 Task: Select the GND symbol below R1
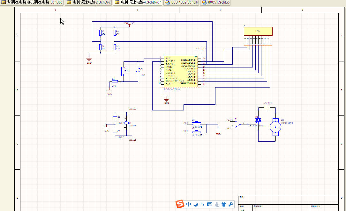(x=109, y=92)
